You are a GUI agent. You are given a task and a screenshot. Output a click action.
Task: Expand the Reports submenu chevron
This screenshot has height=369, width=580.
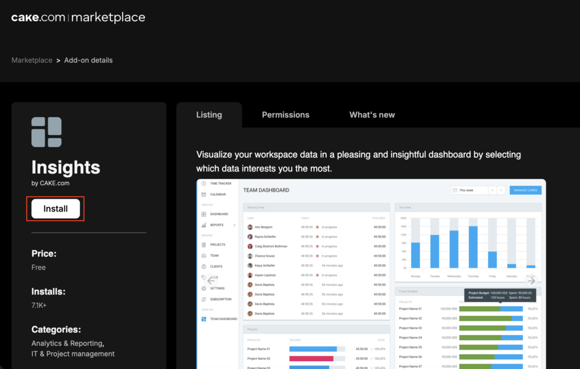pos(234,225)
